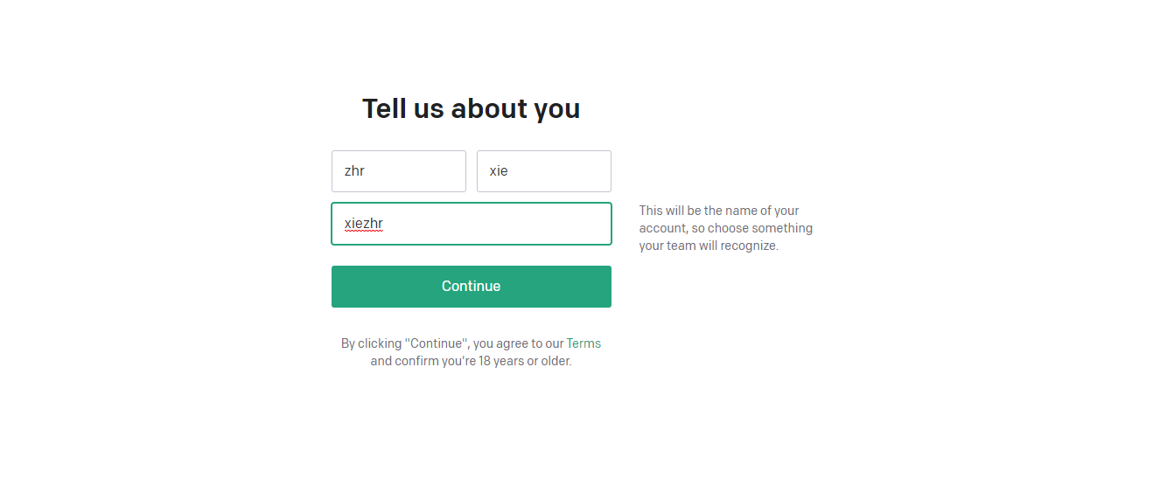
Task: Click the "This will be the name" helper text
Action: click(719, 211)
